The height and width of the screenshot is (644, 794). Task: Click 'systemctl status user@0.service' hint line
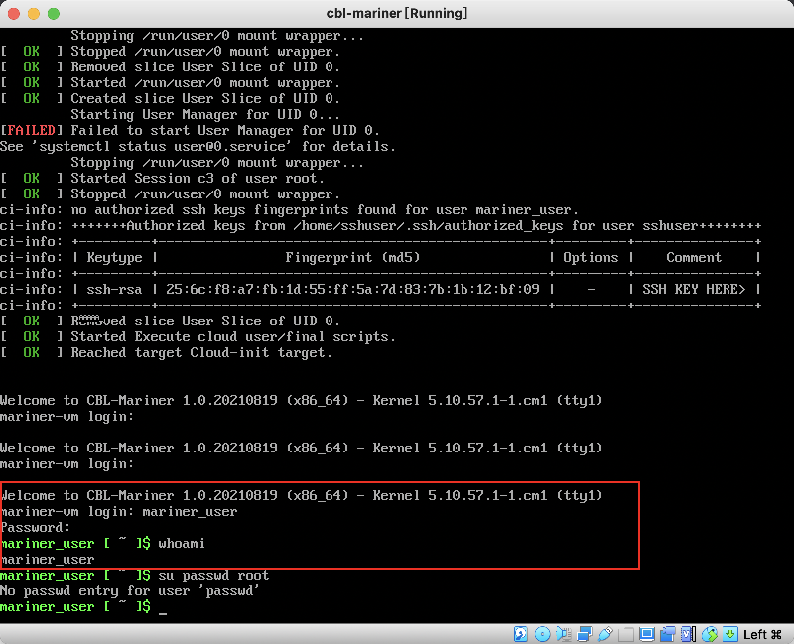198,146
